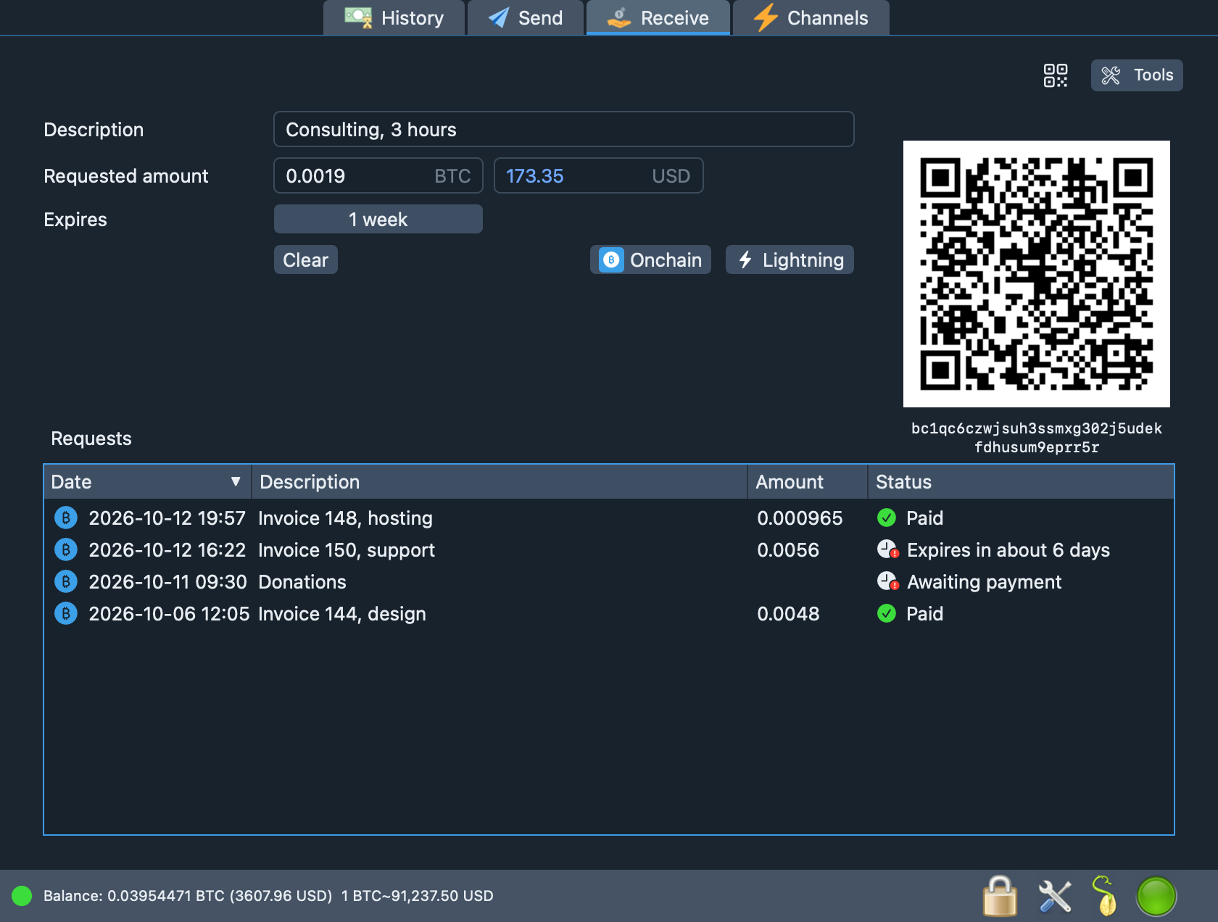Image resolution: width=1218 pixels, height=922 pixels.
Task: Click the paid checkmark on Invoice 144 row
Action: click(887, 613)
